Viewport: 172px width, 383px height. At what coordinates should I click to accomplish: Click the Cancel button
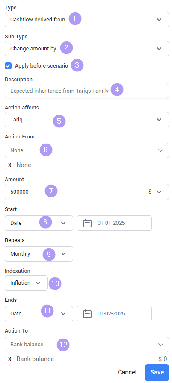(x=127, y=372)
